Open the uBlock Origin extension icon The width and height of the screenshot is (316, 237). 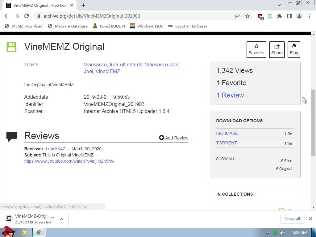[260, 16]
